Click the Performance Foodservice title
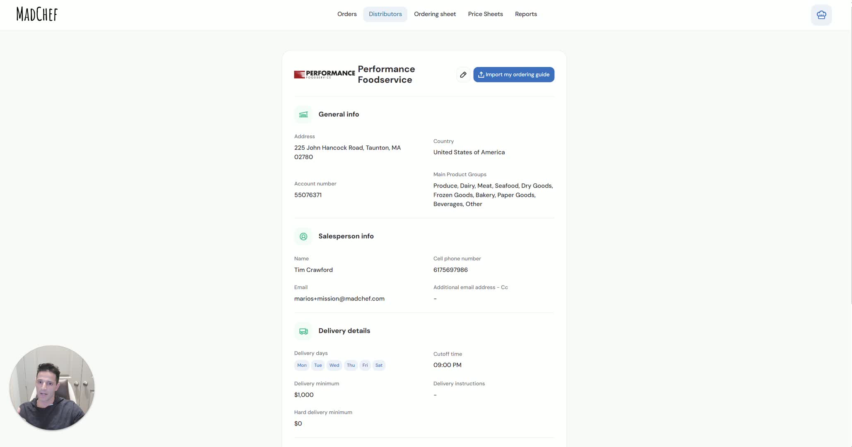The height and width of the screenshot is (447, 852). [386, 74]
